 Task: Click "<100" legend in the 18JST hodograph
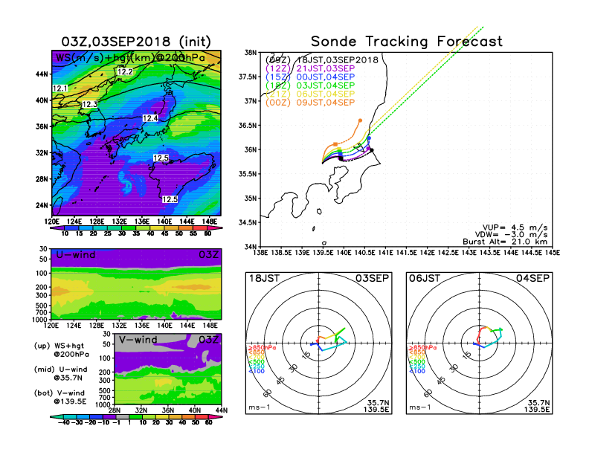coord(256,371)
